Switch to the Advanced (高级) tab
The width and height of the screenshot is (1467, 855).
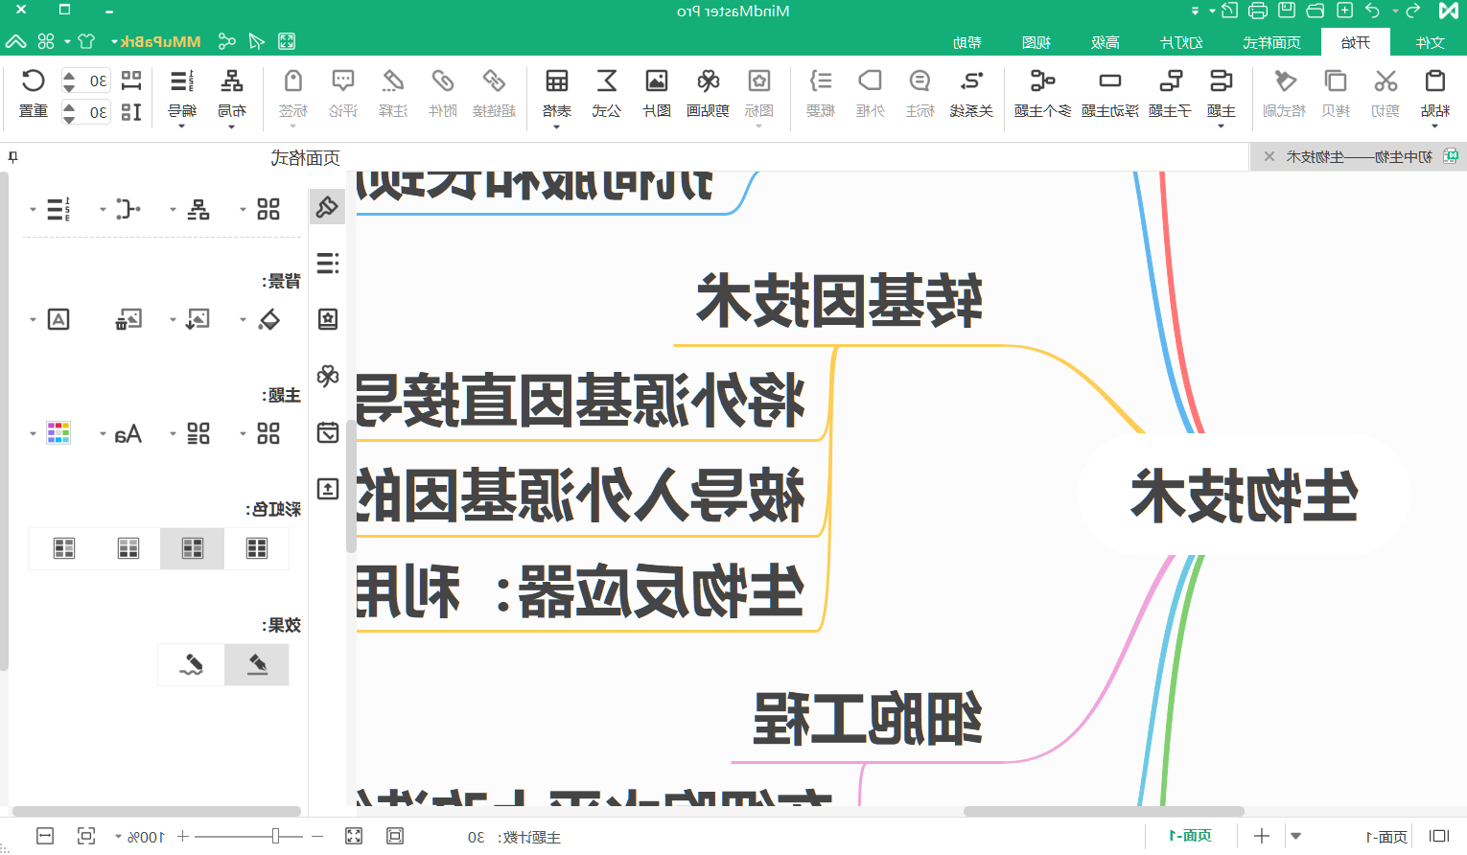click(x=1105, y=42)
